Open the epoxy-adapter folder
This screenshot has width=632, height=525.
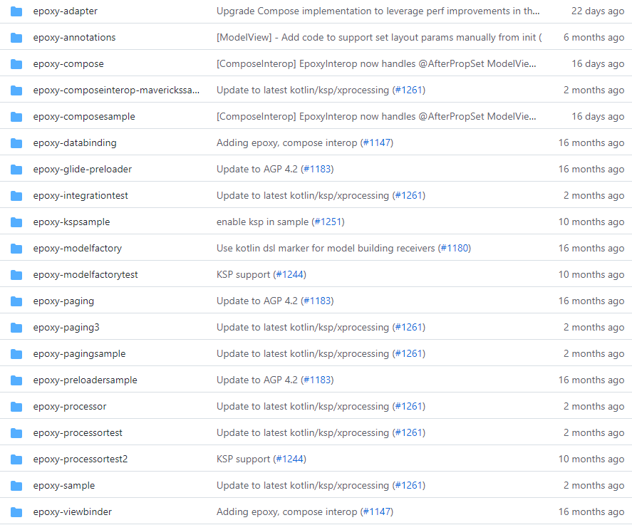66,11
